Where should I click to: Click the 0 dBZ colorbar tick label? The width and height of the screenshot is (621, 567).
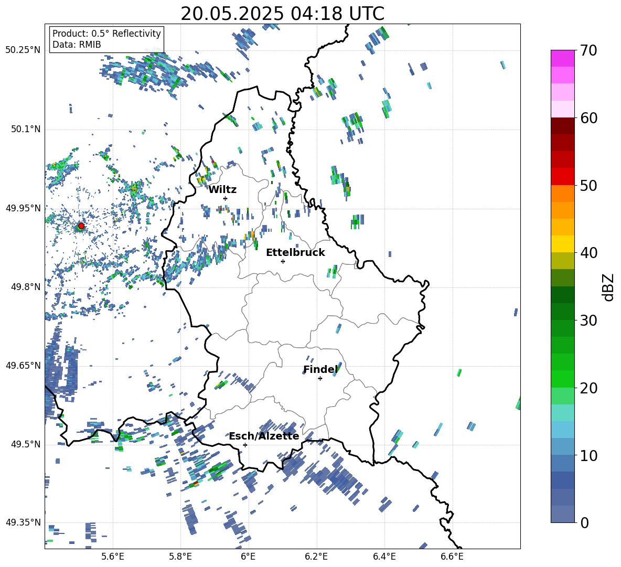pyautogui.click(x=585, y=523)
